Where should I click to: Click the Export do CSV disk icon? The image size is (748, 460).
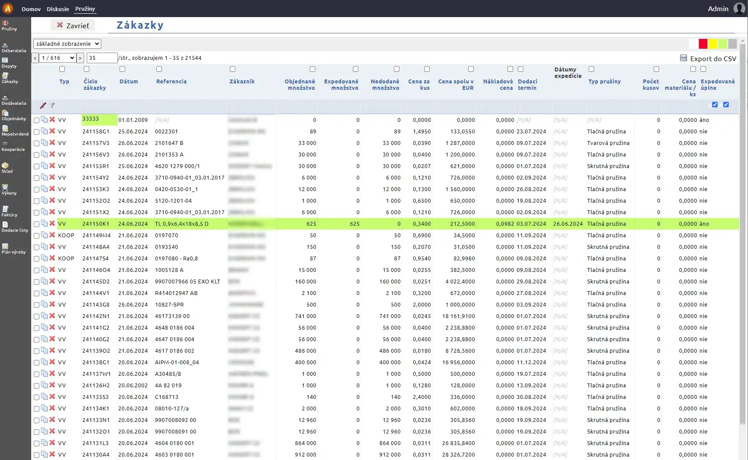click(x=683, y=58)
